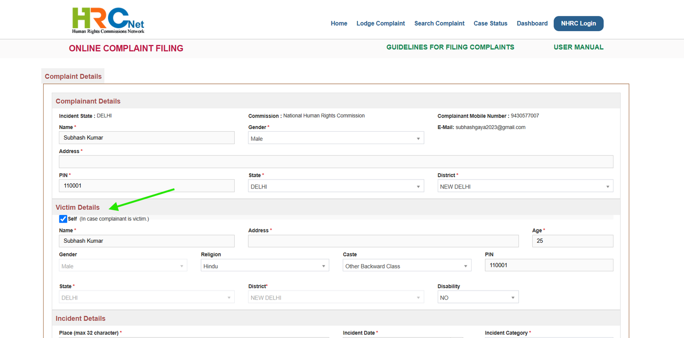Open Guidelines for Filing Complaints link
The image size is (684, 338).
450,47
